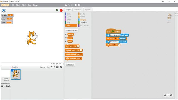The width and height of the screenshot is (178, 100).
Task: Stop all scripts with red stop button
Action: (61, 11)
